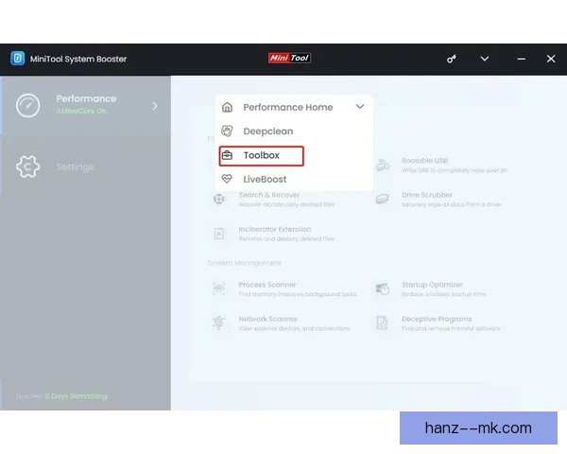Click the Search & Recover icon
This screenshot has height=454, width=567.
219,200
